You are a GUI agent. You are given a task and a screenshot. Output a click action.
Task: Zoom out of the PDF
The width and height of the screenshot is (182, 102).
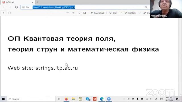(68, 13)
